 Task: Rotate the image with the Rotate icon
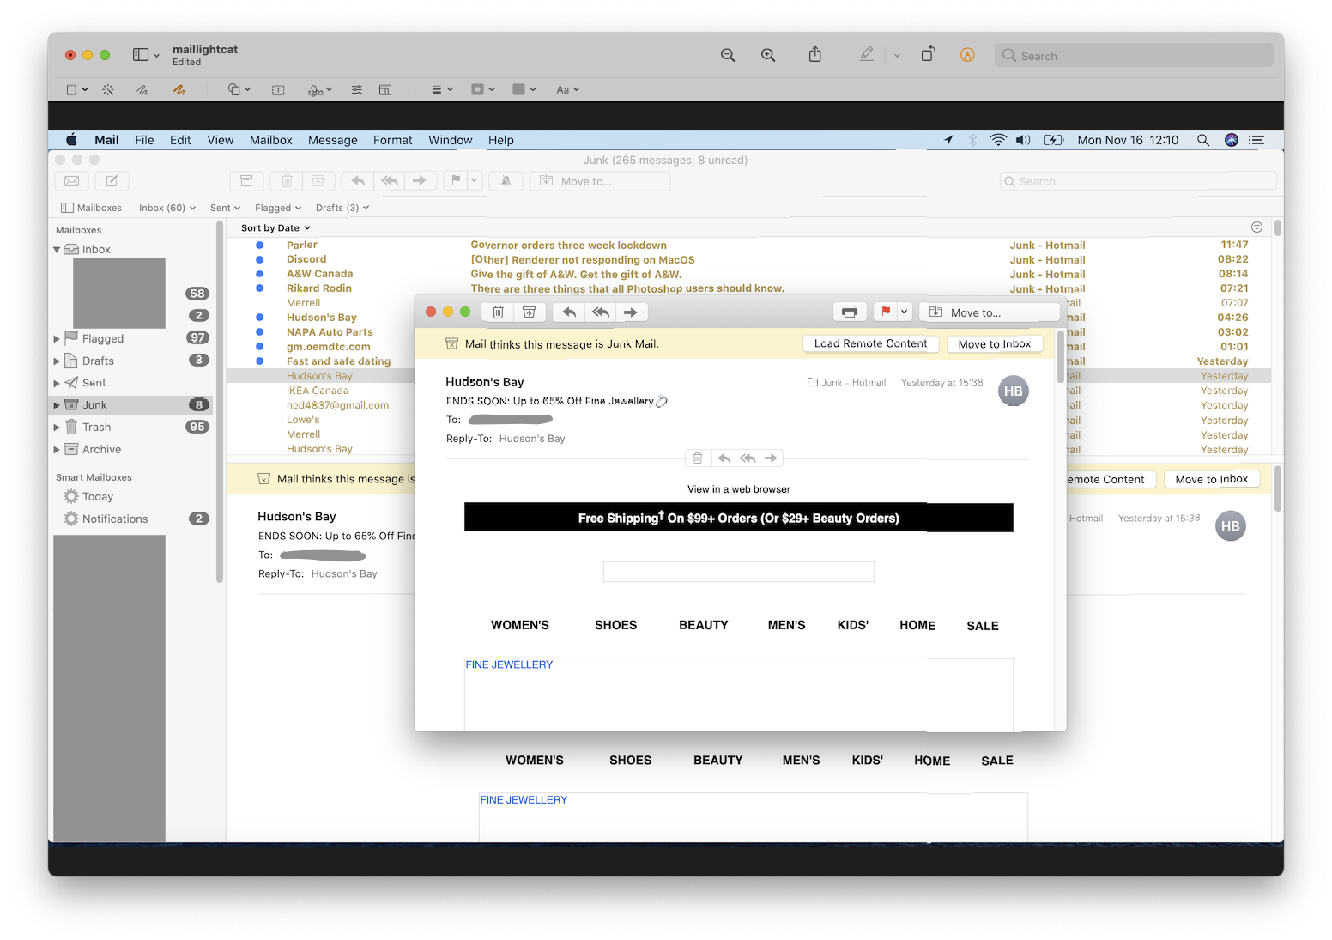(928, 55)
